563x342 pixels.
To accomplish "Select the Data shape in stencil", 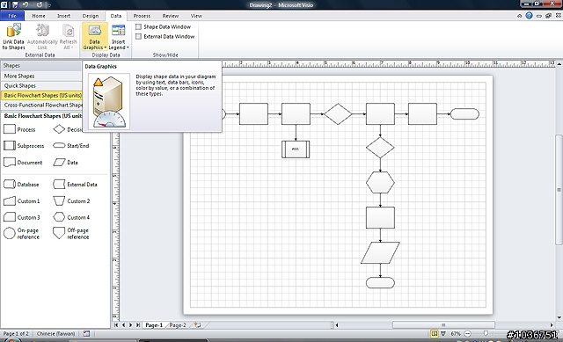I will click(65, 162).
